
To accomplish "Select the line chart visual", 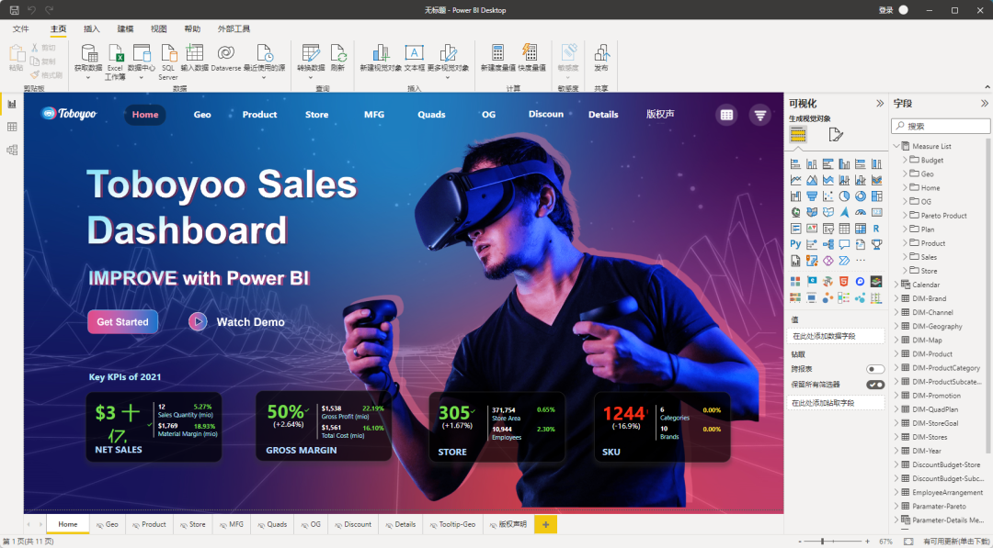I will (795, 180).
